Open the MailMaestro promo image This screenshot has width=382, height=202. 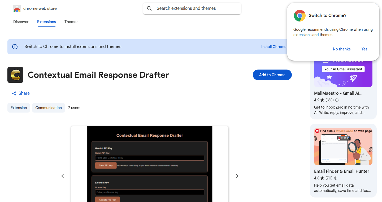[343, 74]
